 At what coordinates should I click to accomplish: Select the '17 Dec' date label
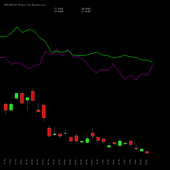point(124,161)
